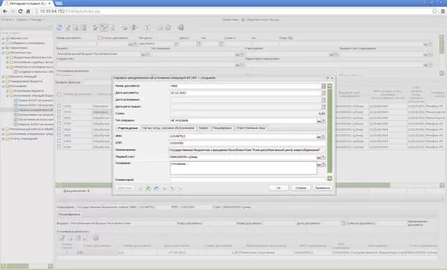Click Расшифровка tab in lower background panel
Viewport: 447px width, 270px height.
(70, 214)
